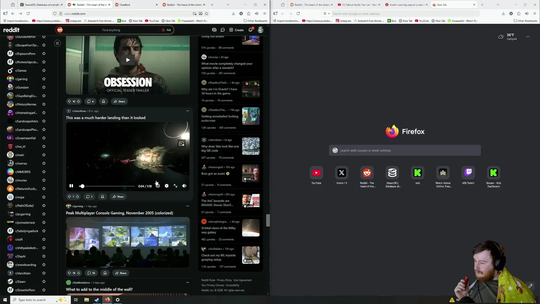Open 'Orbital views of the Milky way galaxy'
The image size is (540, 304).
pyautogui.click(x=219, y=230)
